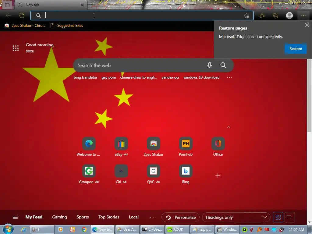Open the tab actions menu icon
The width and height of the screenshot is (312, 234).
(x=7, y=5)
